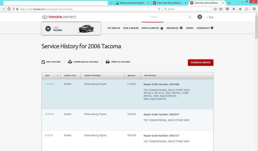Bookmark this page with the star icon
The width and height of the screenshot is (258, 151).
tap(215, 9)
